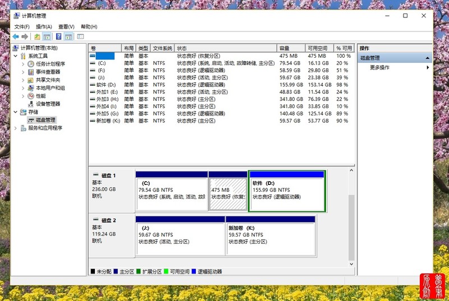Click the Back arrow toolbar icon
Viewport: 449px width, 301px height.
(16, 36)
